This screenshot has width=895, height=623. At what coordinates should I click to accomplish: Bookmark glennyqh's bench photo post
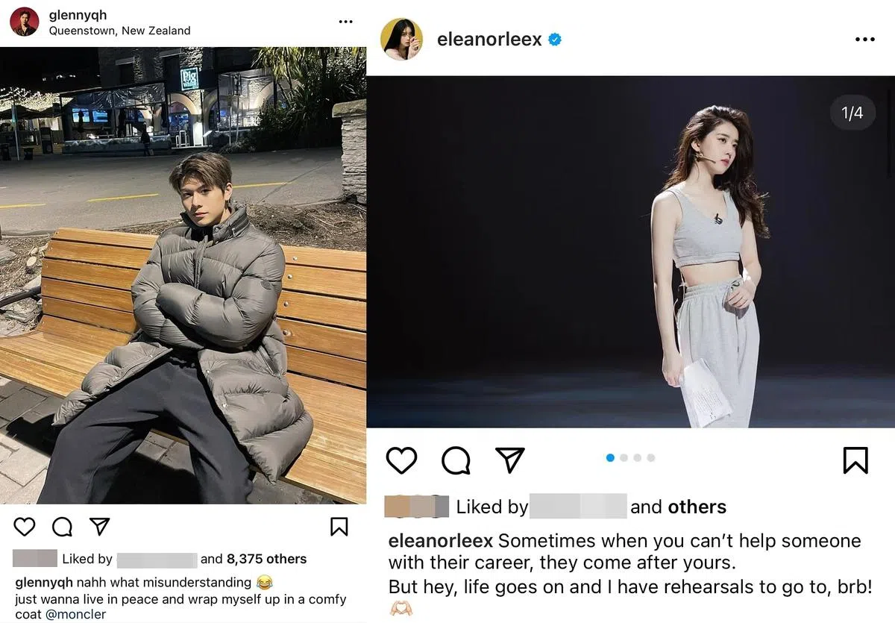coord(339,527)
